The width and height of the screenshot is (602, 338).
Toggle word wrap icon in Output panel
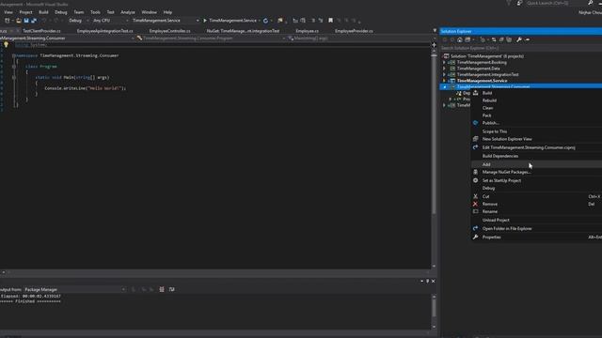(x=171, y=290)
